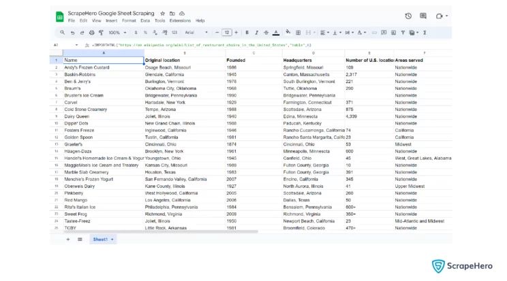Open the Help menu
This screenshot has width=507, height=281.
tap(200, 20)
